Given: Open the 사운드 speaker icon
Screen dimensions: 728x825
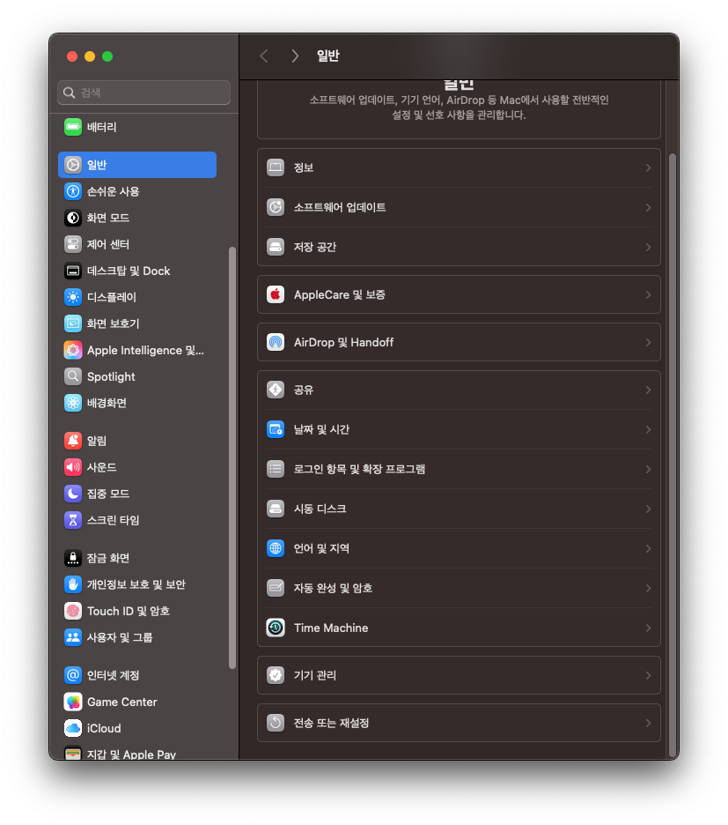Looking at the screenshot, I should [73, 466].
